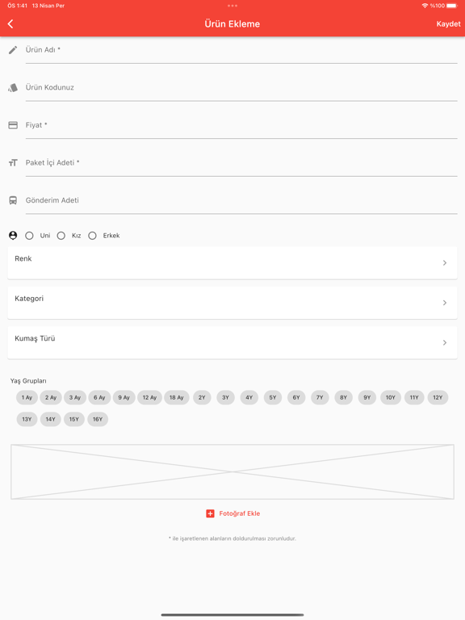Toggle the 6 Ay age chip

click(99, 397)
